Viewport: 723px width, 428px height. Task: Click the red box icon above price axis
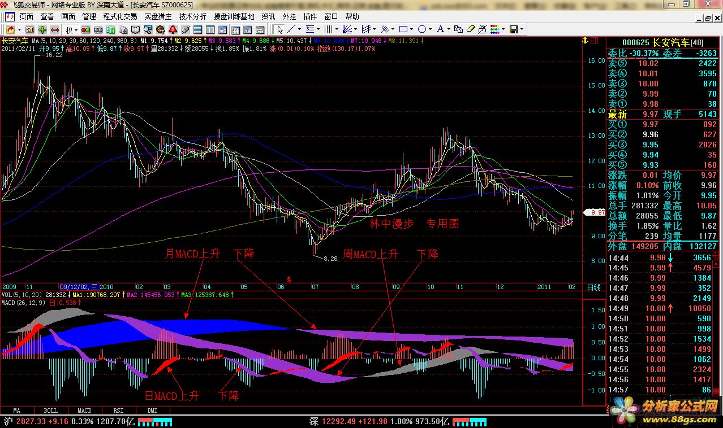(595, 41)
